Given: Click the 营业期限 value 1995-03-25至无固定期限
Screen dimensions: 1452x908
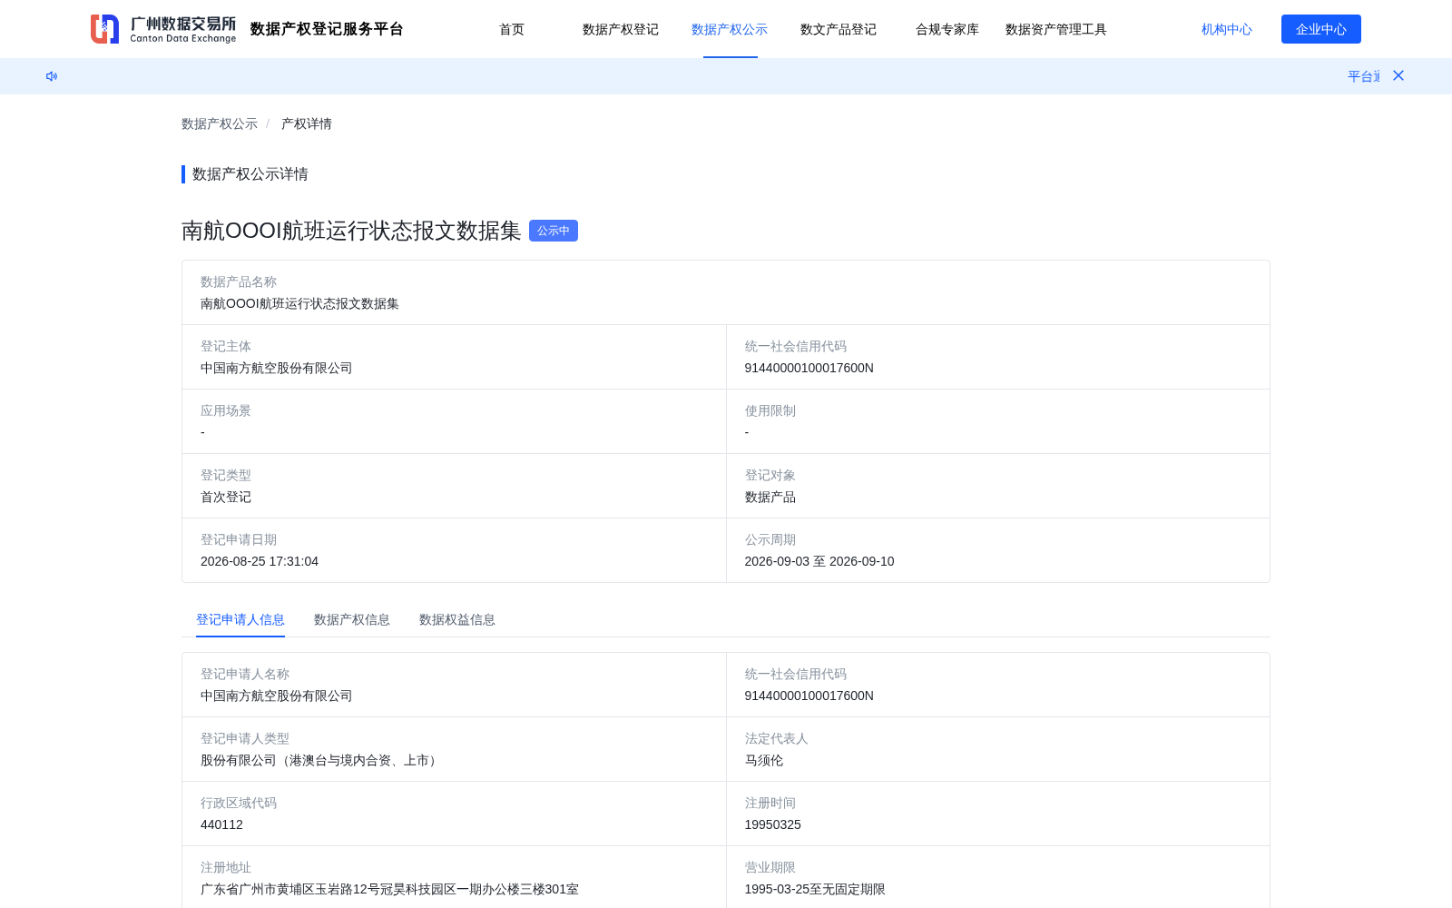Looking at the screenshot, I should [815, 889].
